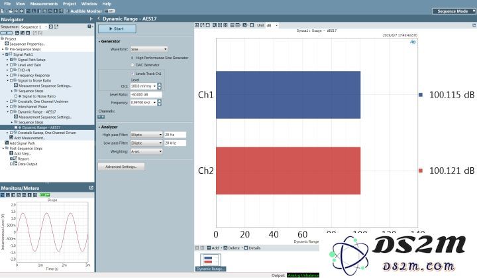
Task: Select the third icon in Monitors/Meters toolbar
Action: 13,195
